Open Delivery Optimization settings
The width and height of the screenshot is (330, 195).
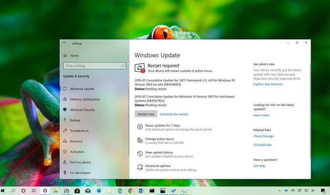(85, 99)
